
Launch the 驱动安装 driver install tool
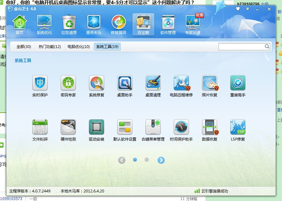pos(97,127)
